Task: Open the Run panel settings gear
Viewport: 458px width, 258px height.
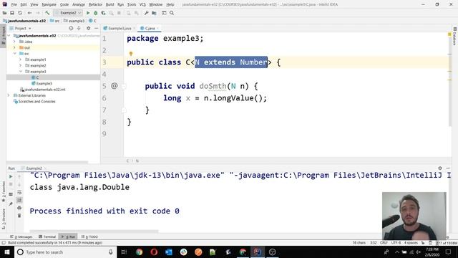Action: click(x=440, y=168)
